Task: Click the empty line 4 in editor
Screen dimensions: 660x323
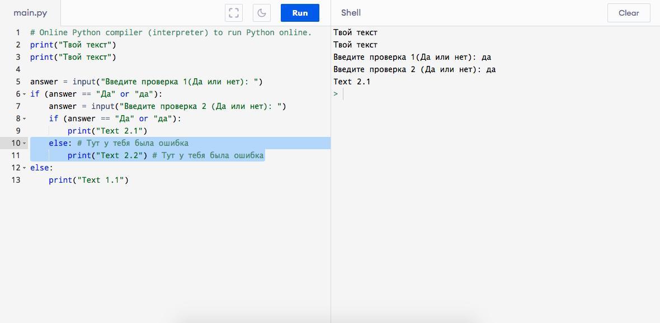Action: pyautogui.click(x=180, y=69)
